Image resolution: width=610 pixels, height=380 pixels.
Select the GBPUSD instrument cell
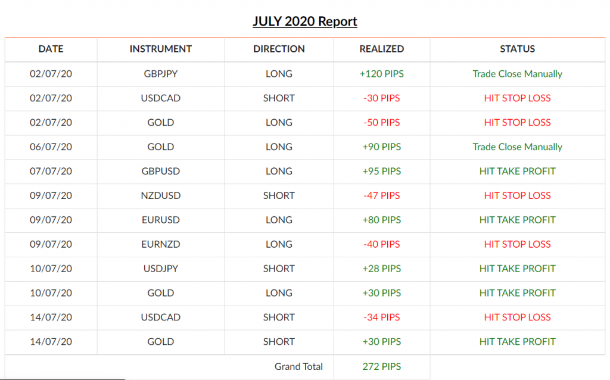(x=161, y=171)
